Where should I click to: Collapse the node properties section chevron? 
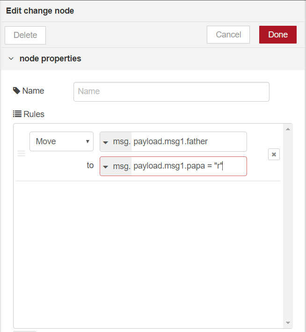(11, 59)
